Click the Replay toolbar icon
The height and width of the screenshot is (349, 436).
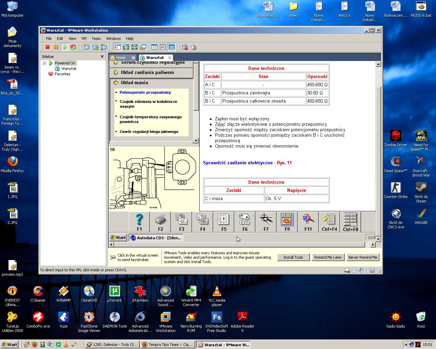[193, 47]
